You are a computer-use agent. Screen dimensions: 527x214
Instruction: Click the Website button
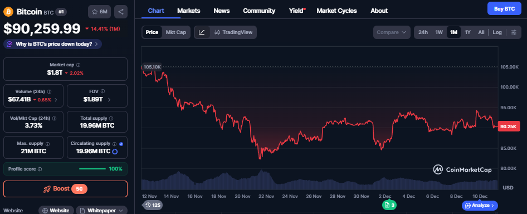click(x=56, y=211)
